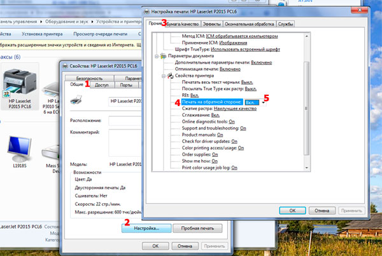This screenshot has height=256, width=382.
Task: Click the settings tree vertical scrollbar thumb
Action: click(x=306, y=109)
